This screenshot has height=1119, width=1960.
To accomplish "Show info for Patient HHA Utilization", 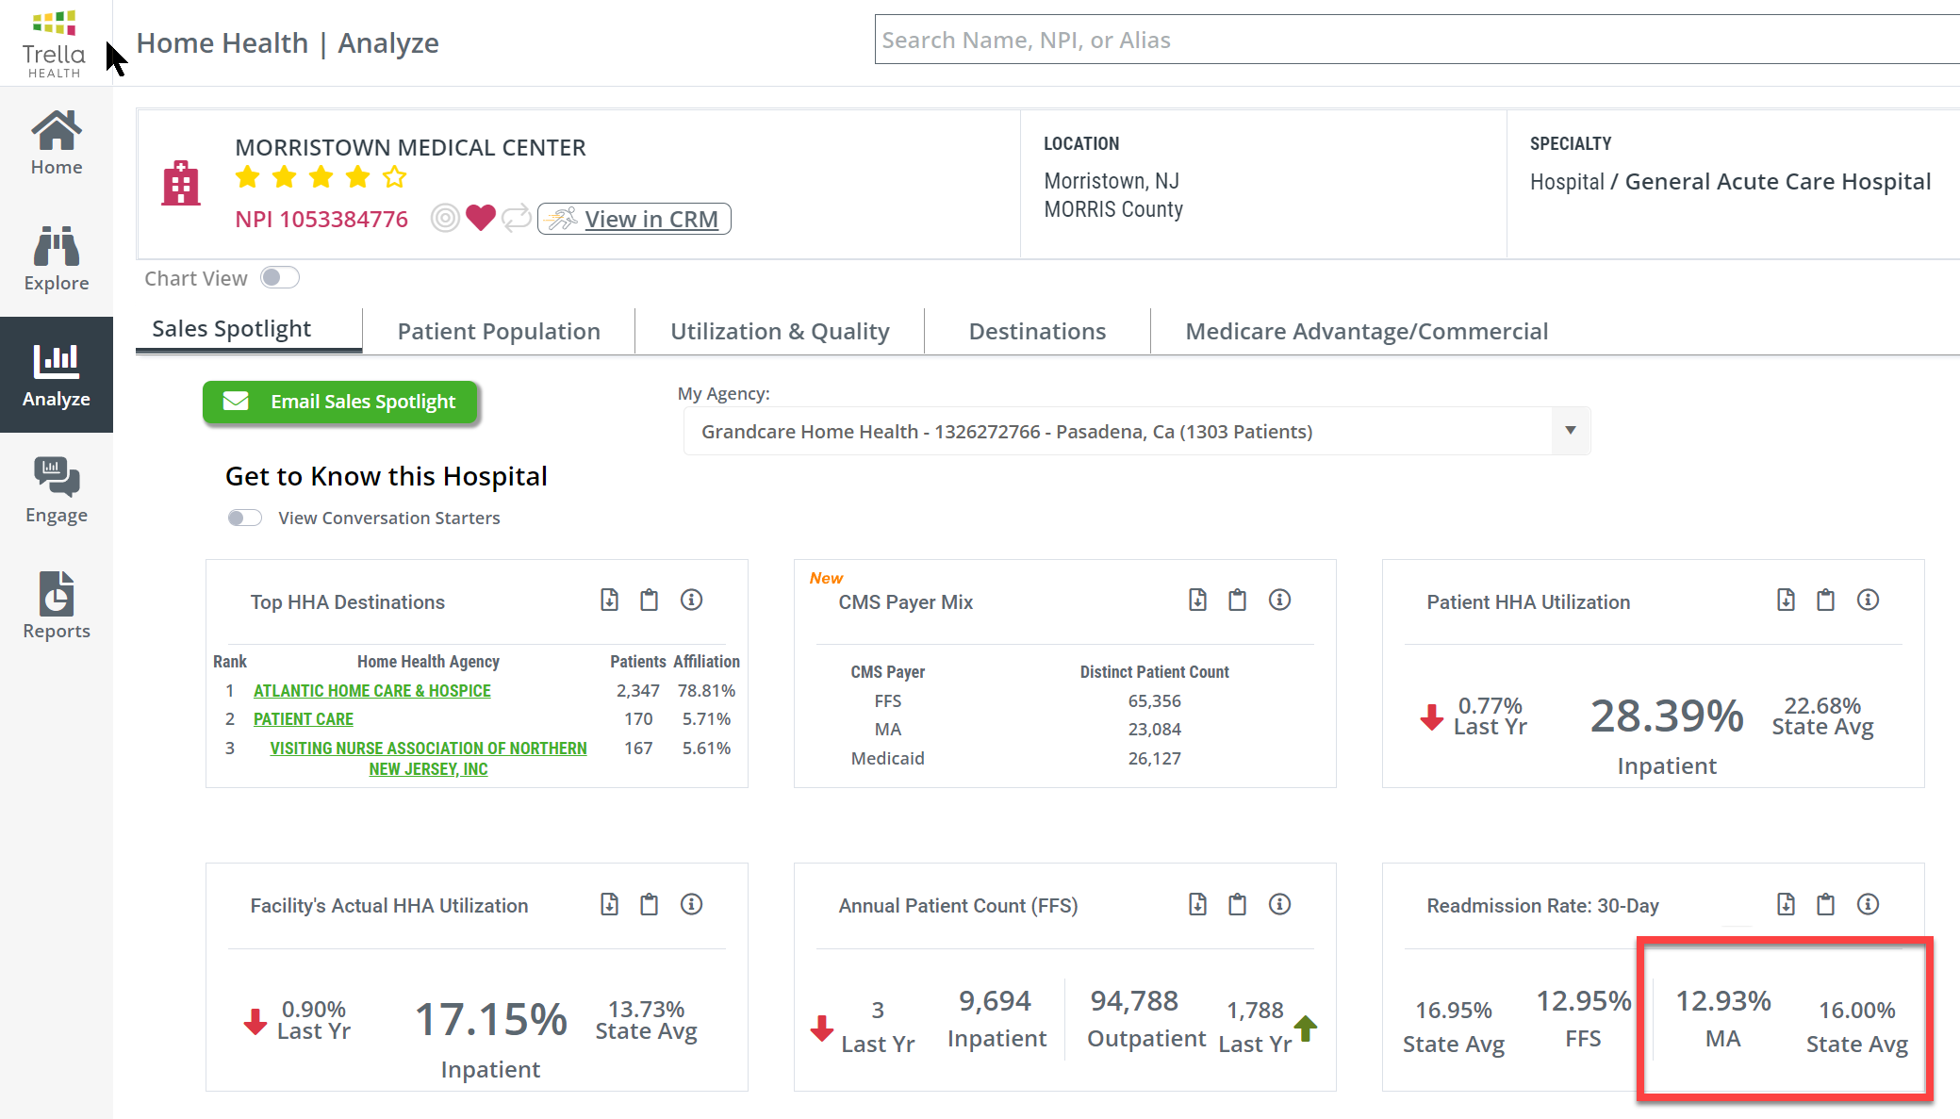I will pos(1869,601).
